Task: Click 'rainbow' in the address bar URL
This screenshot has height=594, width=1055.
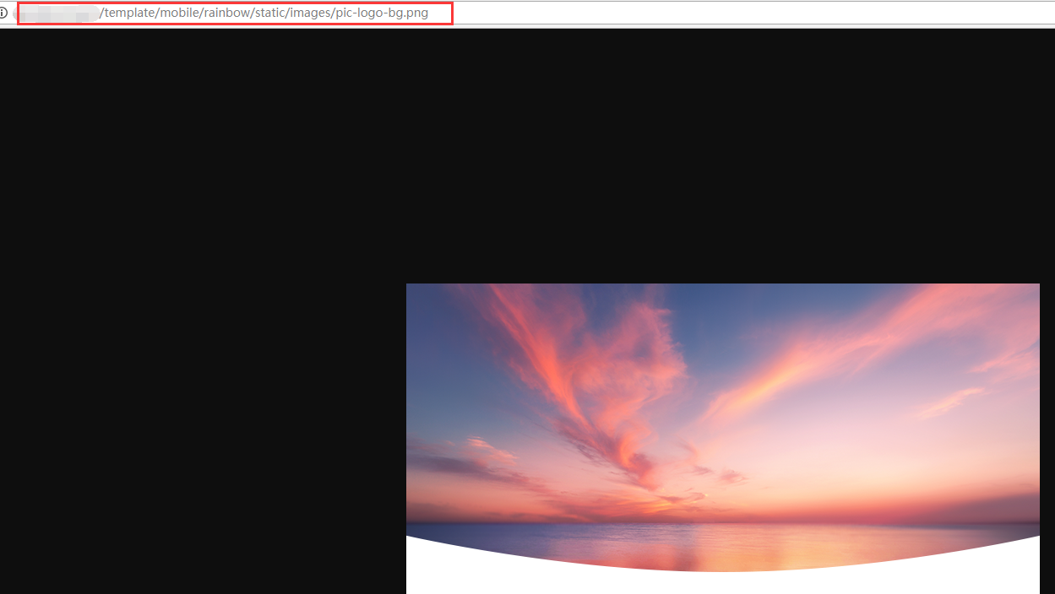Action: point(226,13)
